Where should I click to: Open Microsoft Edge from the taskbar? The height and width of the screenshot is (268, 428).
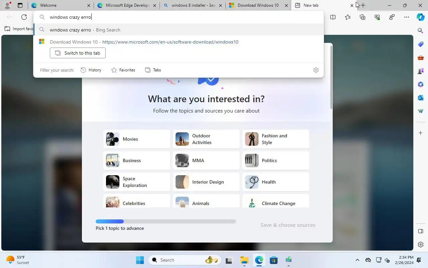259,260
